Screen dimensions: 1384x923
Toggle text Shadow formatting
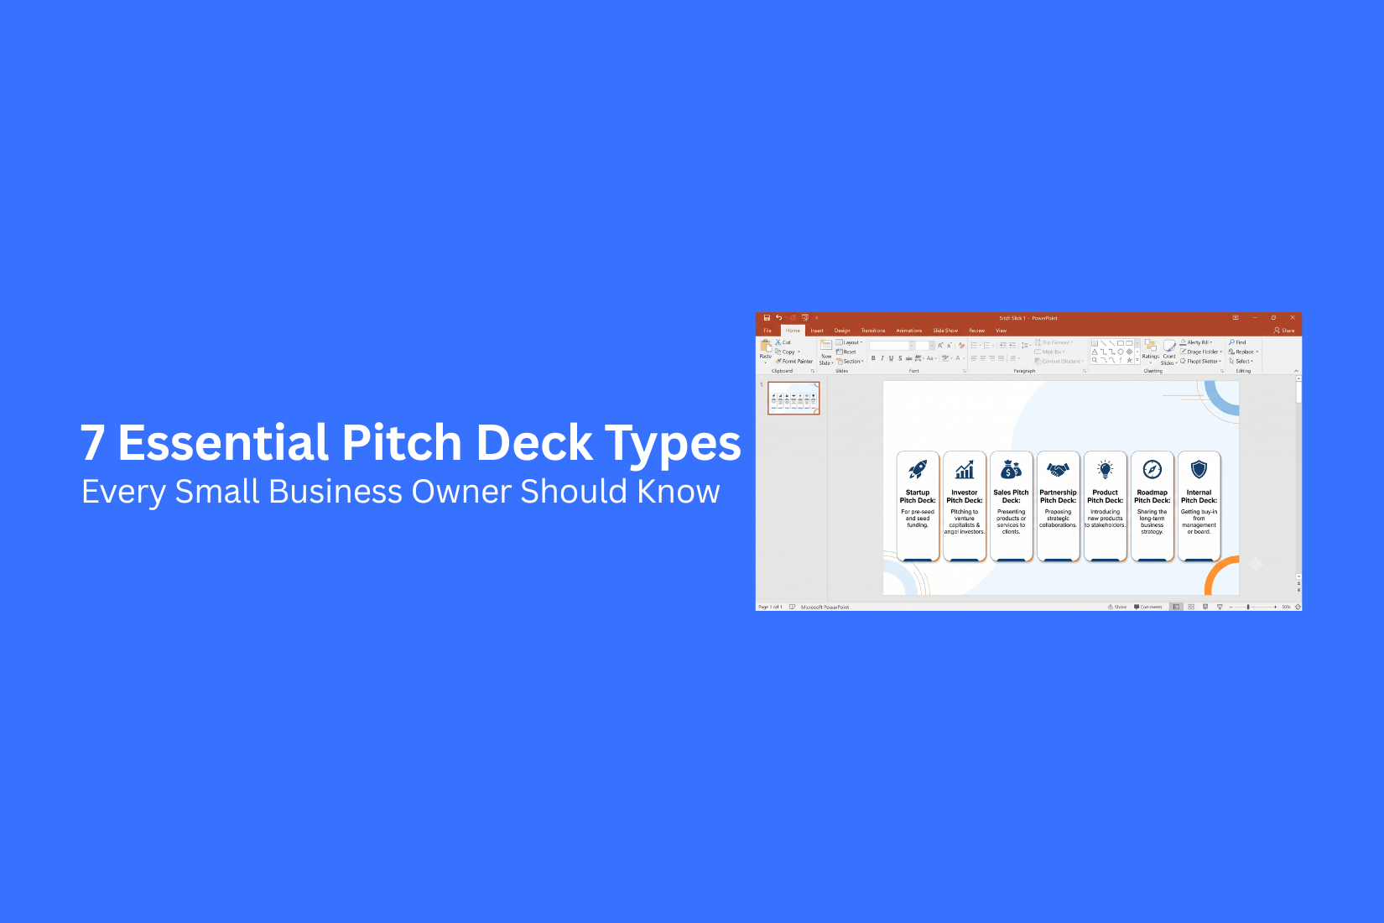pyautogui.click(x=900, y=358)
